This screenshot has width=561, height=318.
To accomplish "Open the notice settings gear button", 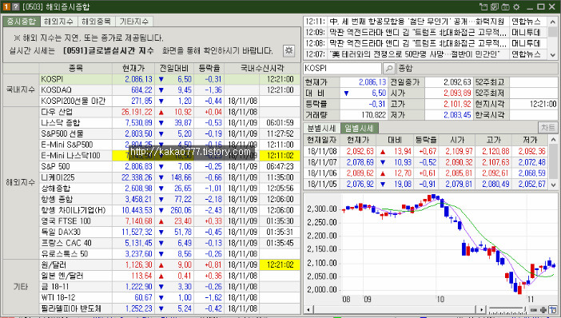I will 288,50.
